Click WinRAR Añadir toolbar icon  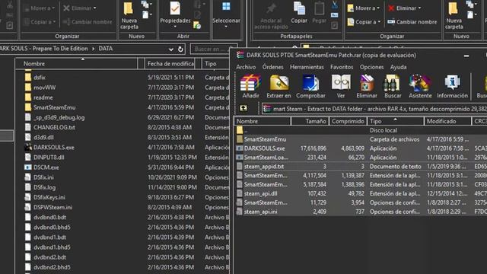click(x=250, y=87)
